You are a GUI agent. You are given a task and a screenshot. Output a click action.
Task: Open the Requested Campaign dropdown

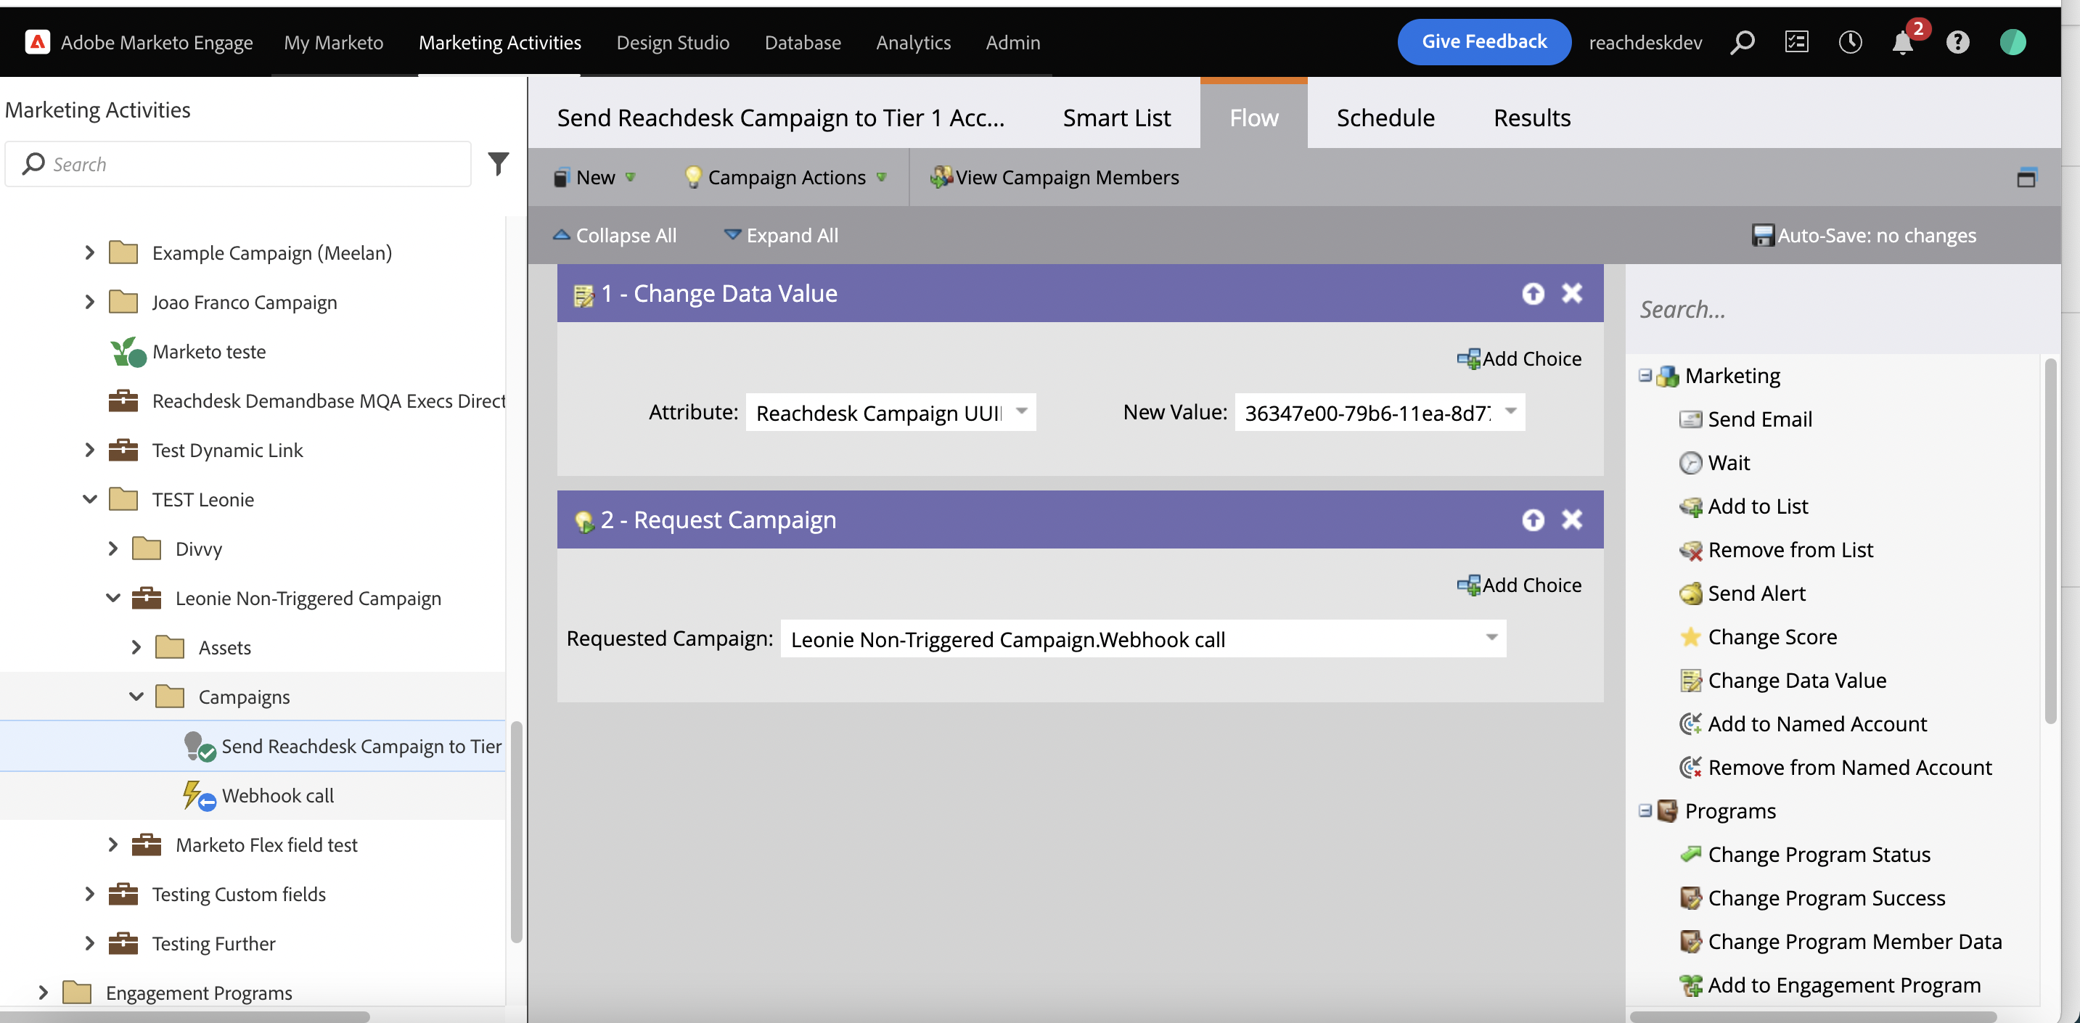1491,638
